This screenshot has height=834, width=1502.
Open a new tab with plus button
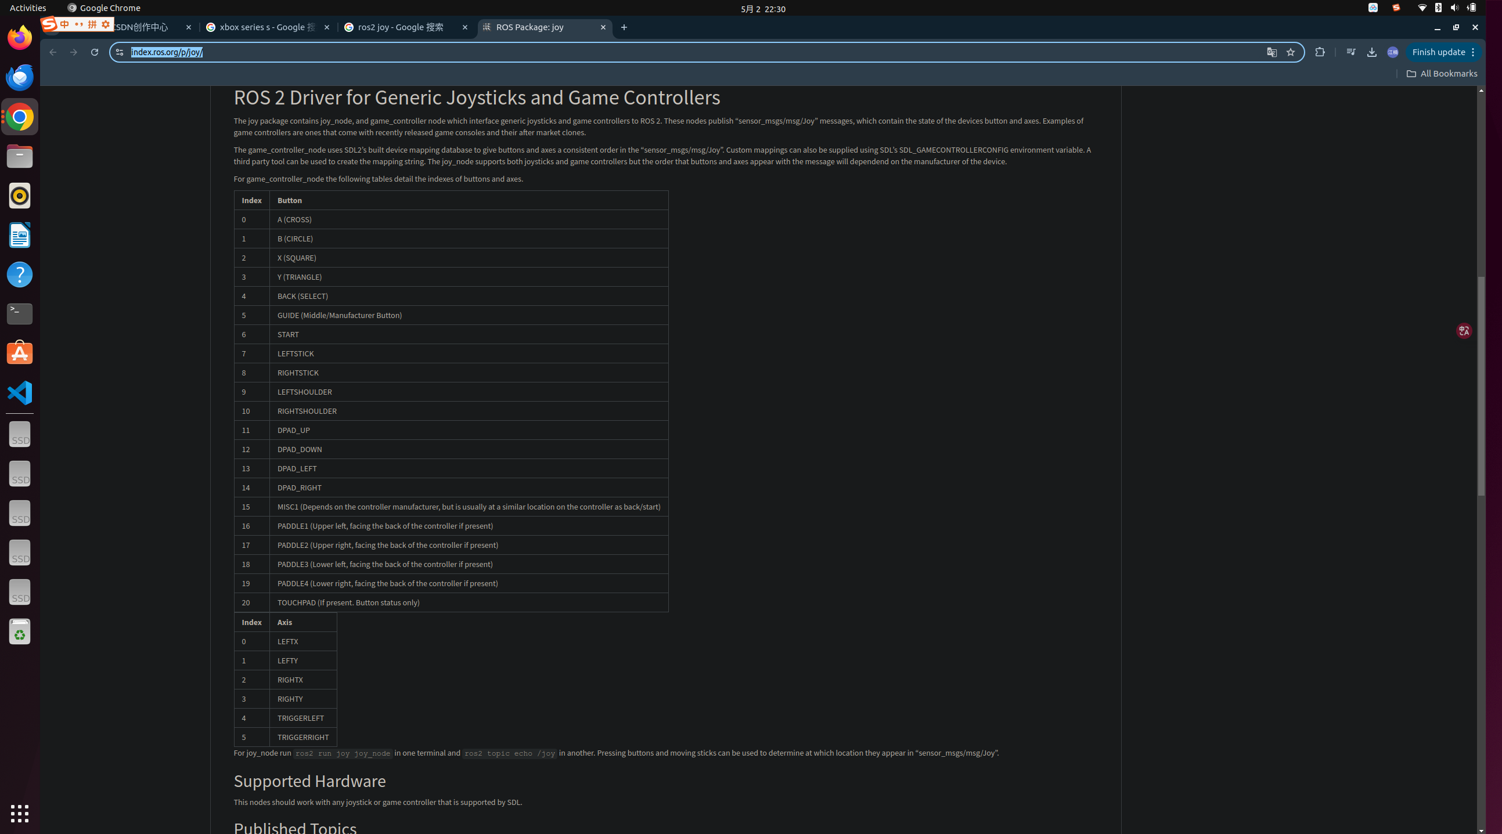[x=624, y=27]
